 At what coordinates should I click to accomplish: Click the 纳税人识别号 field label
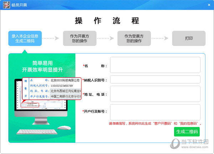(x=95, y=80)
